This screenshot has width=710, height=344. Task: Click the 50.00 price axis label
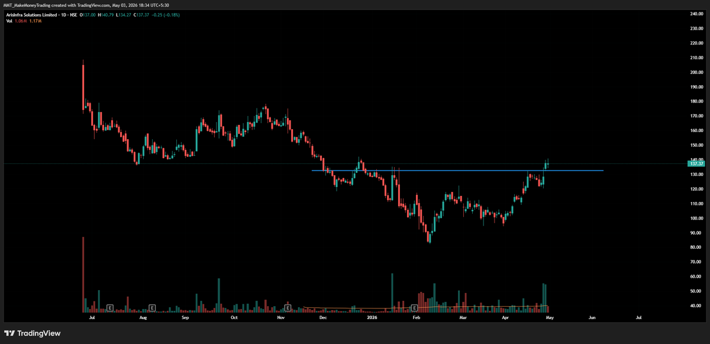(x=697, y=291)
